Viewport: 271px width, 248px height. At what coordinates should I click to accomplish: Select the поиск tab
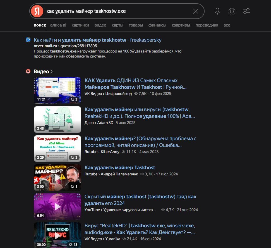coord(40,25)
